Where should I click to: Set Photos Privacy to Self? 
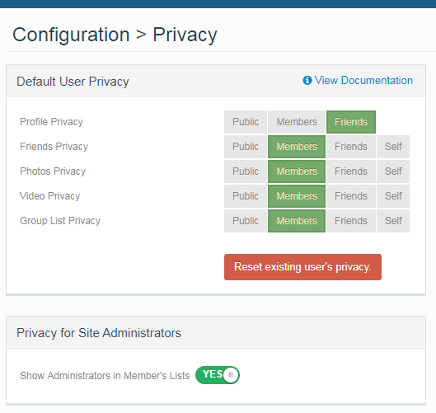pos(393,171)
